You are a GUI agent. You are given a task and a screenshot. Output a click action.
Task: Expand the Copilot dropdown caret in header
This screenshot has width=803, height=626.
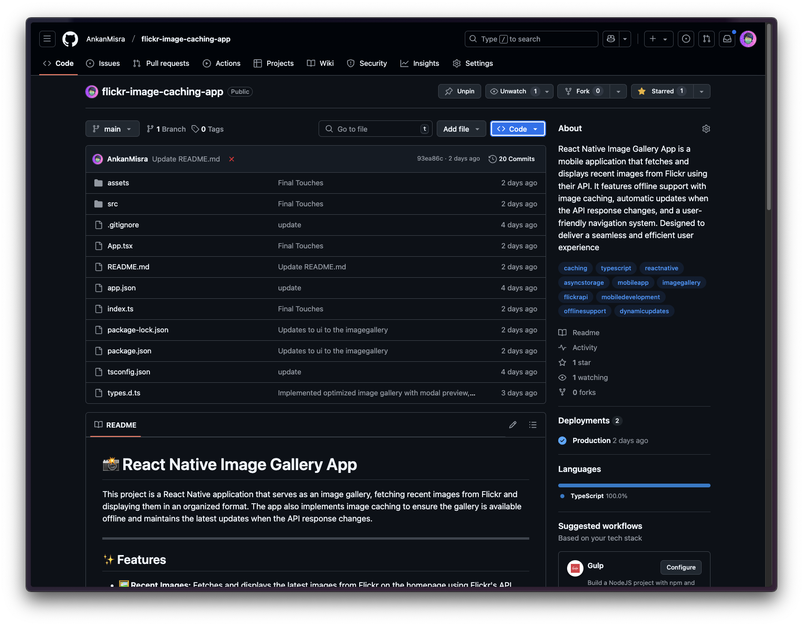(625, 39)
